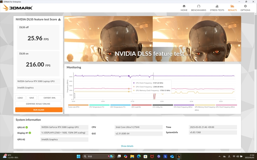Screen dimensions: 257x160
Task: Click COMPARE RESULT ONLINE
Action: click(x=38, y=104)
